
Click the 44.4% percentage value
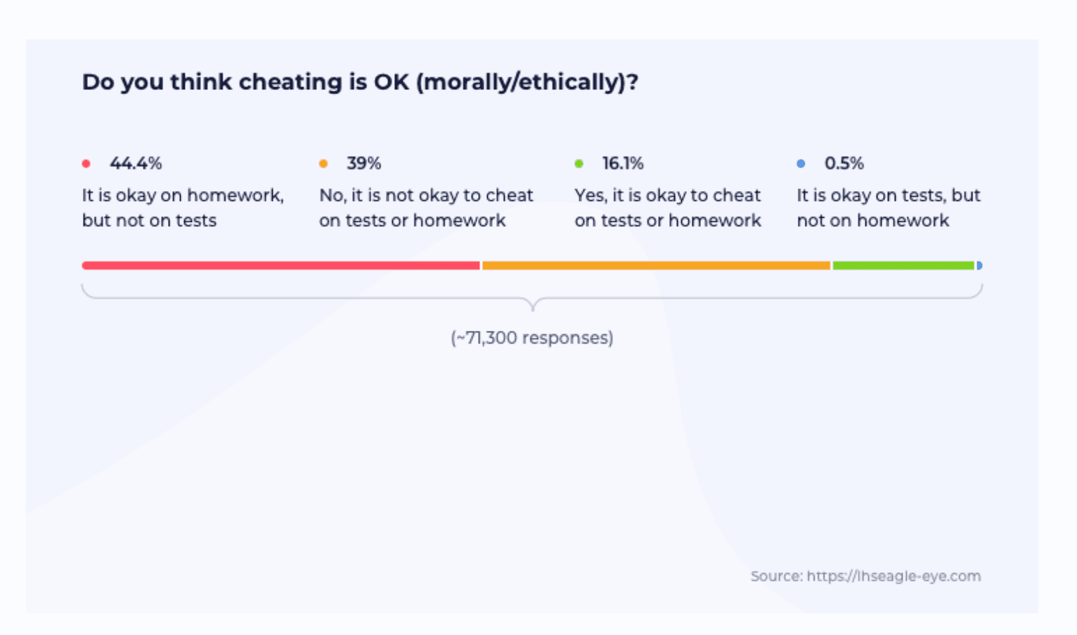[136, 164]
